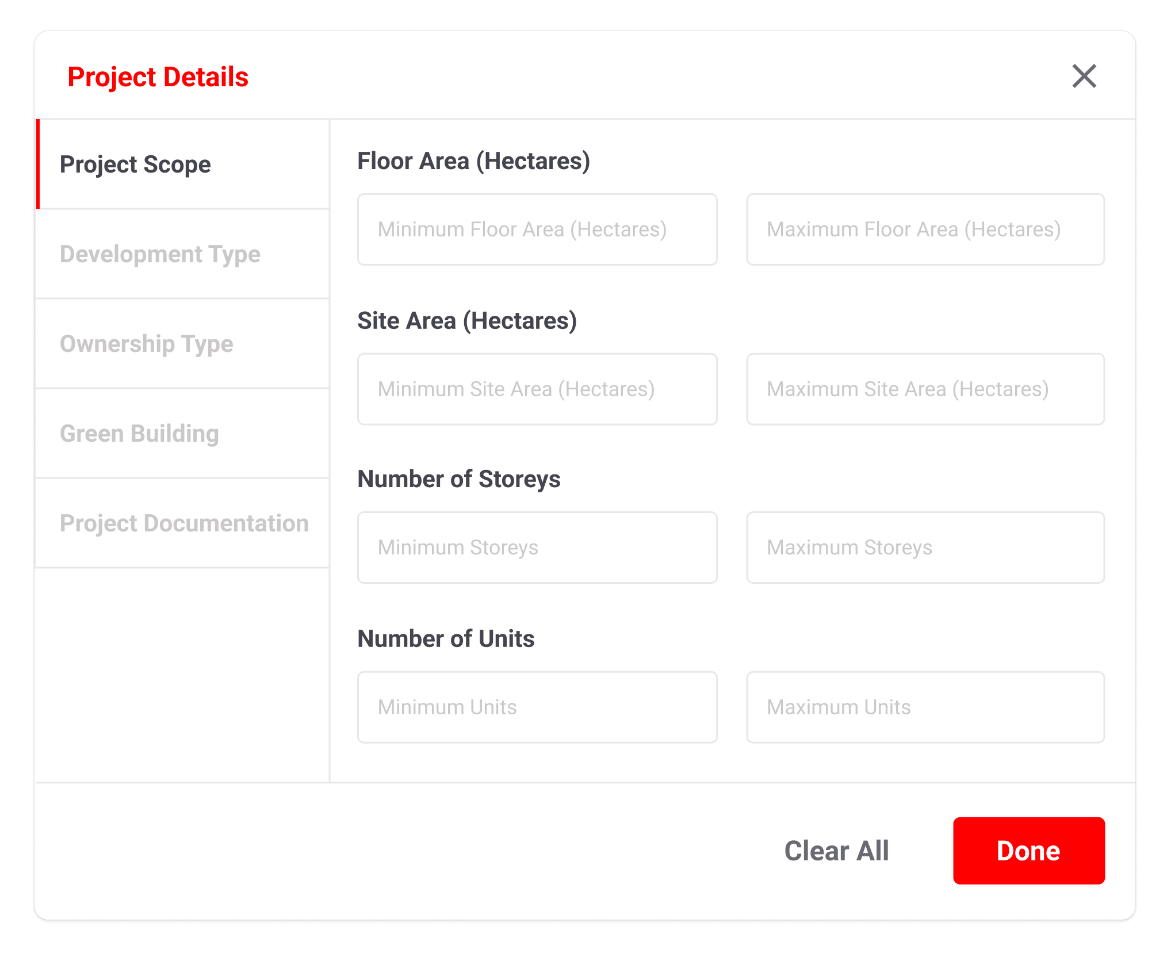
Task: Focus the Maximum Storeys input
Action: 925,548
